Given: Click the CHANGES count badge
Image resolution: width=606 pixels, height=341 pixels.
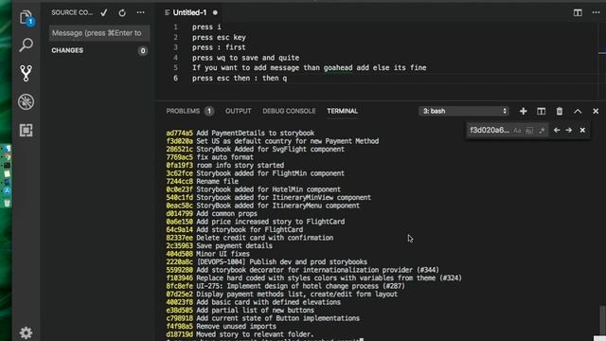Looking at the screenshot, I should (x=143, y=50).
